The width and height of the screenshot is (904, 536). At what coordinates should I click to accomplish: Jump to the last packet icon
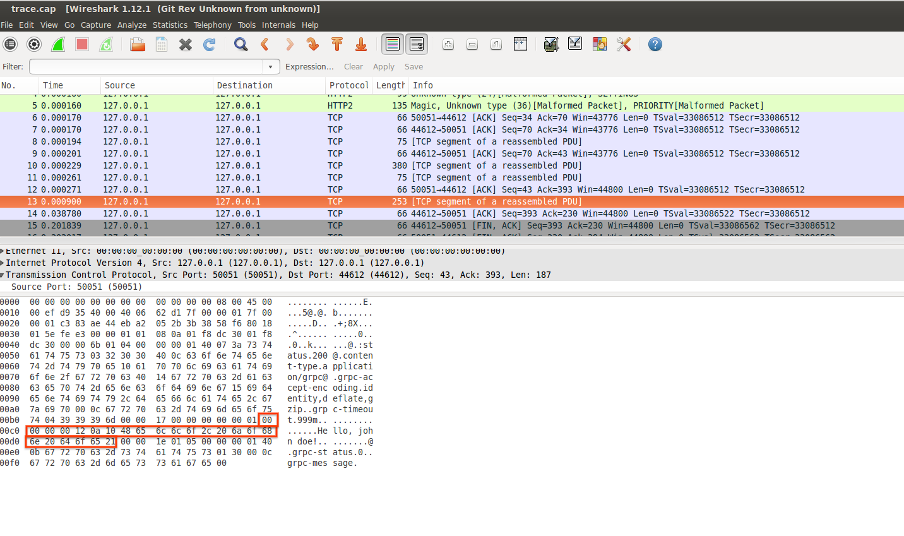[361, 44]
